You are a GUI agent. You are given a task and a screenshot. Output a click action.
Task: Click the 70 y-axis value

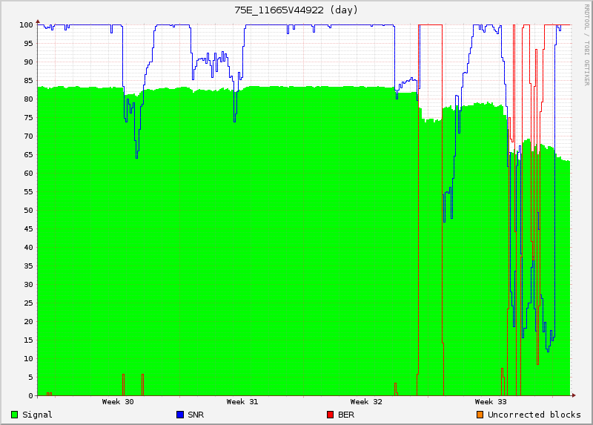coord(28,136)
